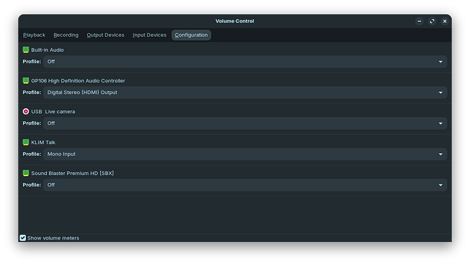Click the KLIM Talk sound card icon
Viewport: 470px width, 264px height.
click(26, 142)
